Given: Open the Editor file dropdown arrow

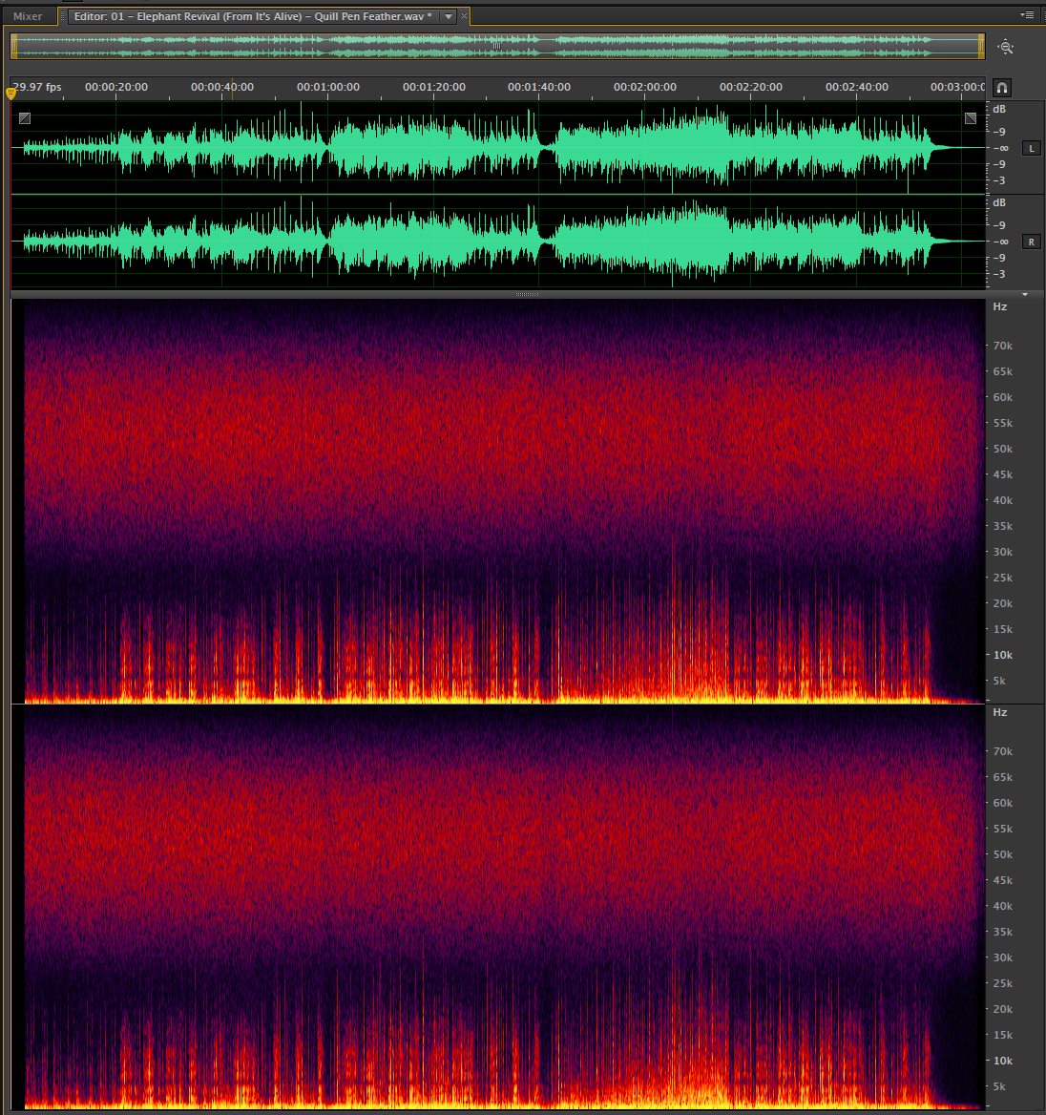Looking at the screenshot, I should pyautogui.click(x=449, y=16).
